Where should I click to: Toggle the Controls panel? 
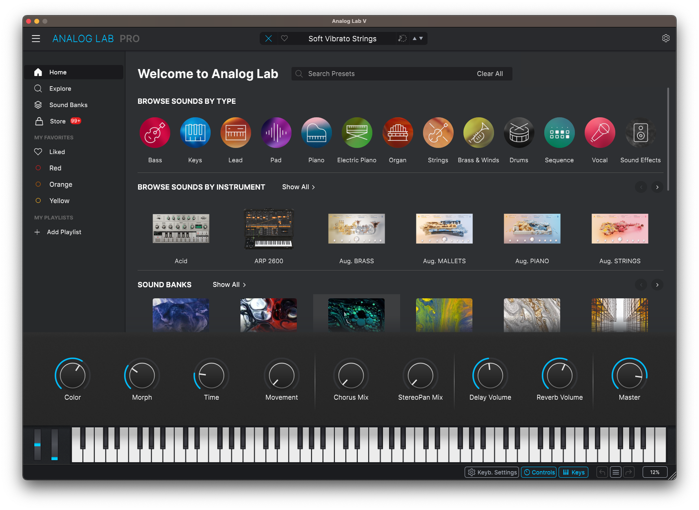coord(539,472)
